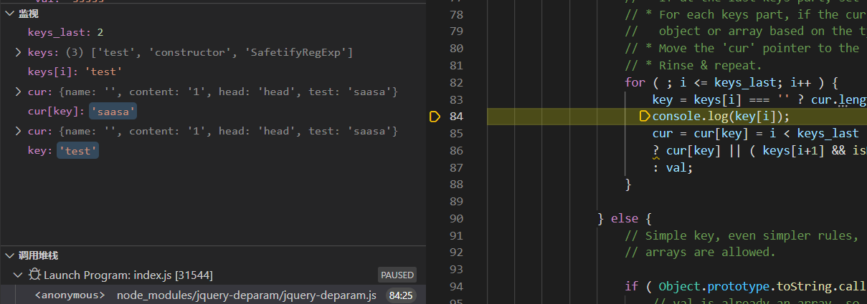The height and width of the screenshot is (304, 867).
Task: Click the key value 'test'
Action: pos(77,151)
